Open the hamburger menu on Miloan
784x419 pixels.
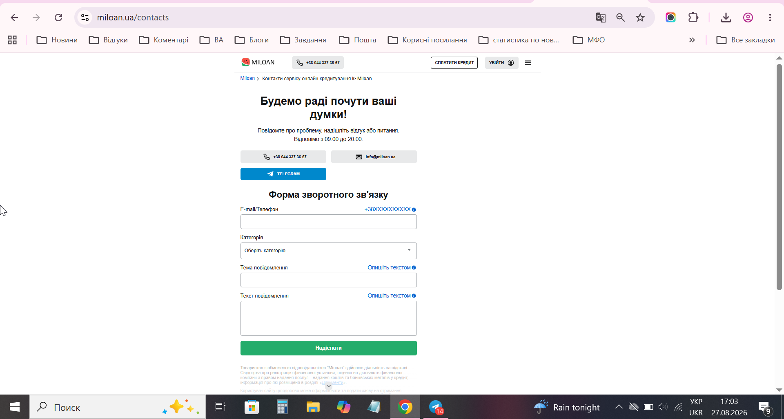click(528, 63)
